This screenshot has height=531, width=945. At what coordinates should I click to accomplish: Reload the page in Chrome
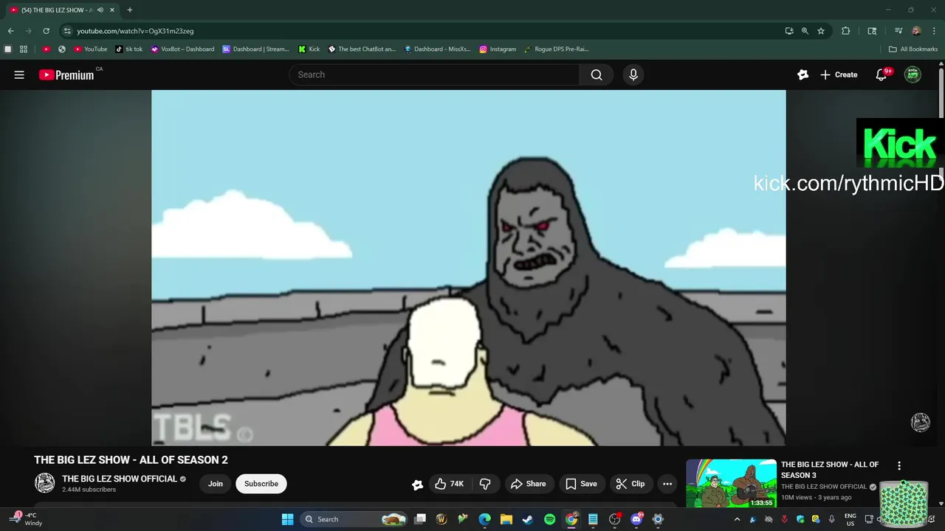tap(46, 31)
